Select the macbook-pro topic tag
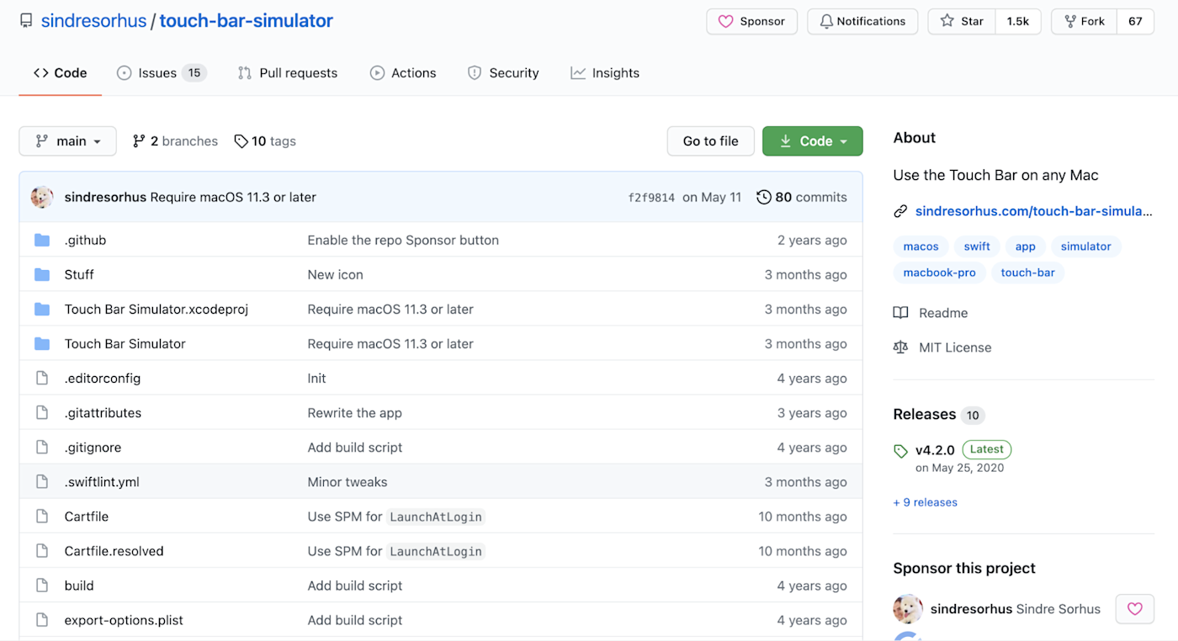The height and width of the screenshot is (641, 1178). 939,273
